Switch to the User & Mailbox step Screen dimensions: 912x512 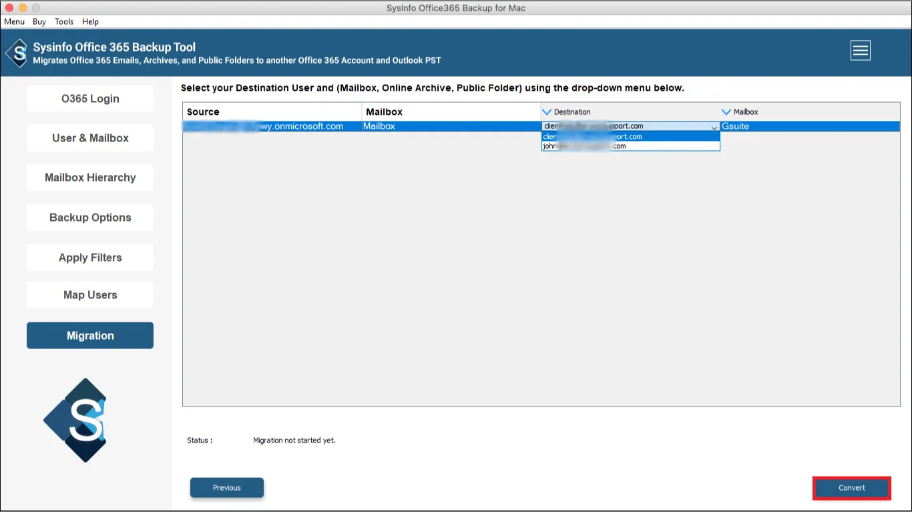pos(90,138)
